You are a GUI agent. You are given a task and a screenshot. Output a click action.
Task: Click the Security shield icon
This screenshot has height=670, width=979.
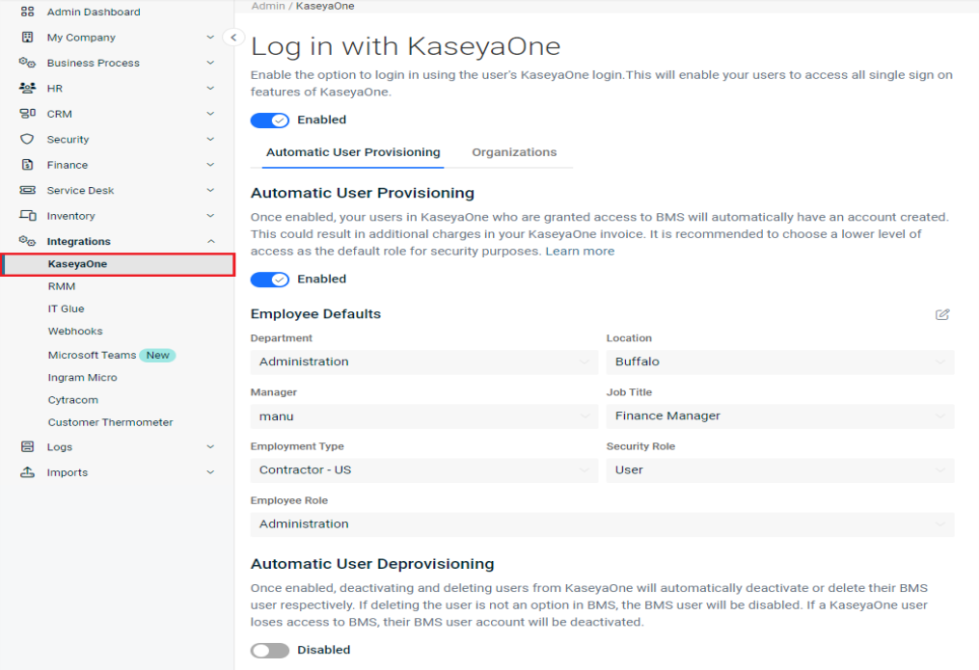coord(27,139)
